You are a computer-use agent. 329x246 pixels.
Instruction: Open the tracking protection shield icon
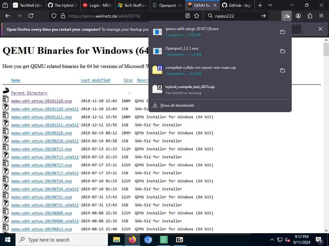pyautogui.click(x=54, y=16)
